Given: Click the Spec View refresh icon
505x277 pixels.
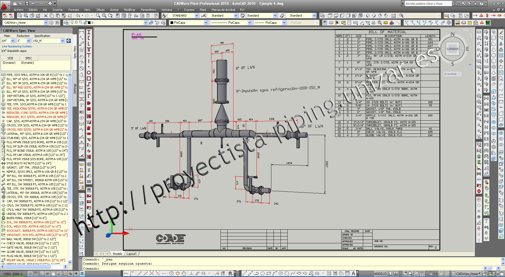Looking at the screenshot, I should point(69,41).
